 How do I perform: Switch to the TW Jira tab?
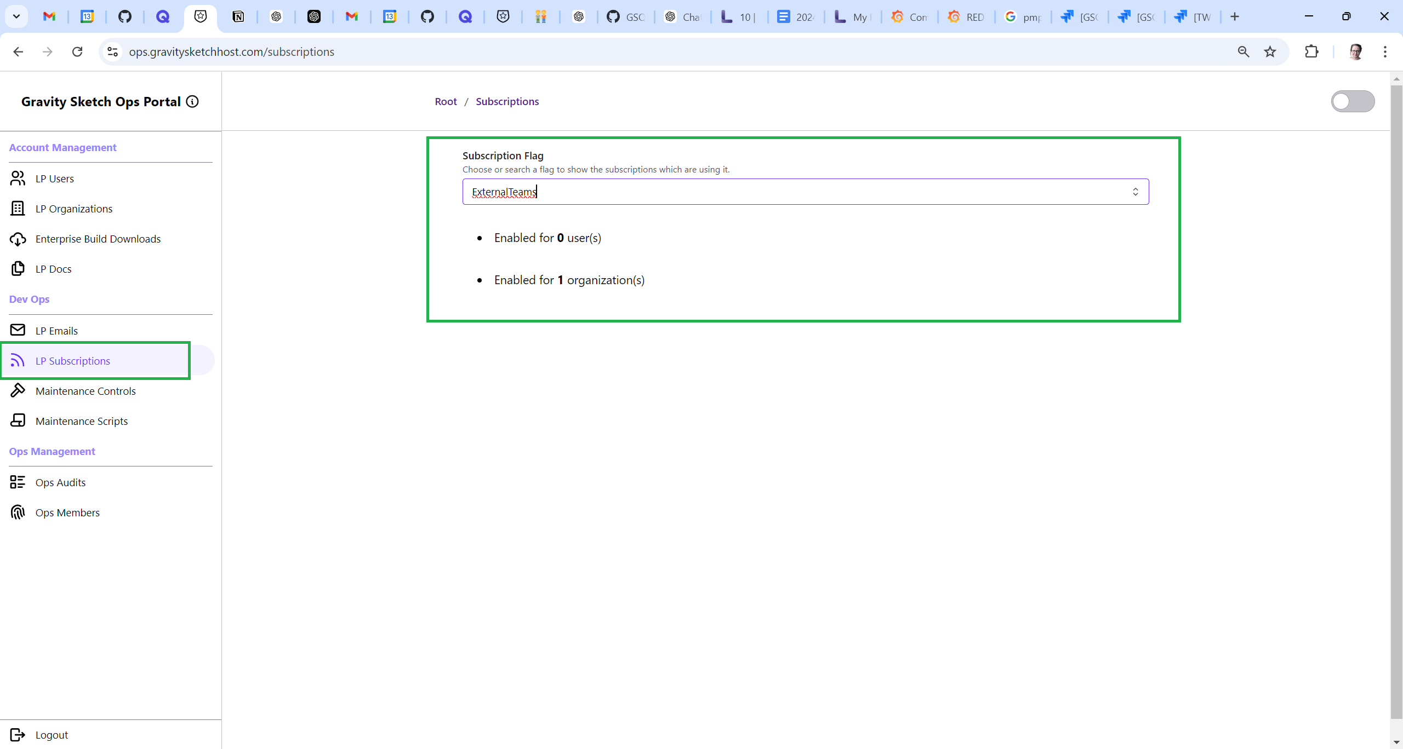pos(1193,17)
